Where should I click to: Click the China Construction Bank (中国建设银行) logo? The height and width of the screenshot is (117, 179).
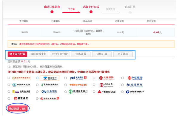click(x=135, y=92)
